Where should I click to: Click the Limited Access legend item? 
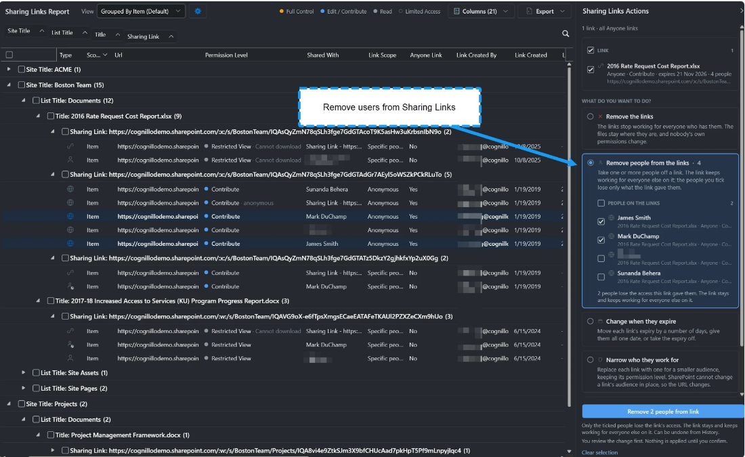419,12
